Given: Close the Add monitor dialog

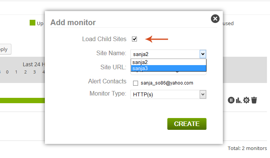Looking at the screenshot, I should tap(215, 19).
